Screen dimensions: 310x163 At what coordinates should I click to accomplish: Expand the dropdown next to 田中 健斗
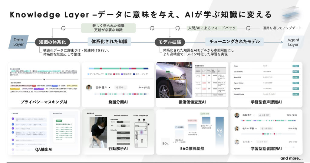tap(109, 87)
